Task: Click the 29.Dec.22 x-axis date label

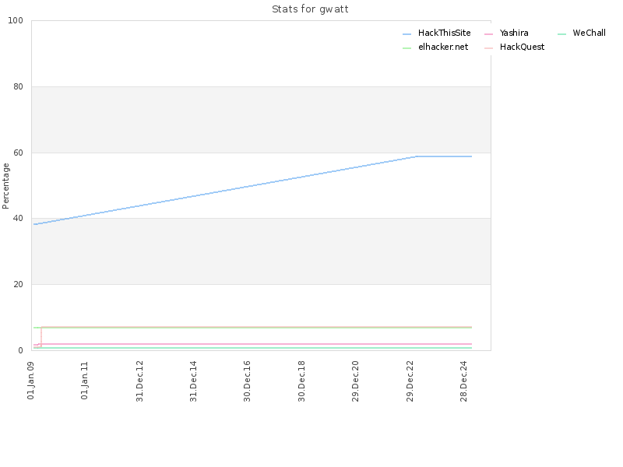Action: [x=410, y=381]
